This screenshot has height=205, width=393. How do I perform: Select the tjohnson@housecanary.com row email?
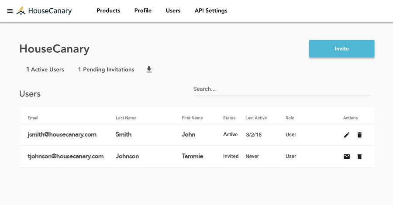click(x=65, y=156)
